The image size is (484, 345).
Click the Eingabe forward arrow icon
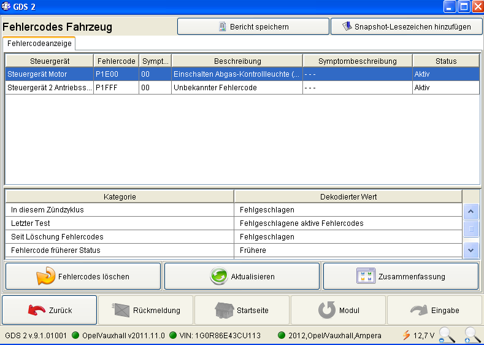[x=419, y=310]
